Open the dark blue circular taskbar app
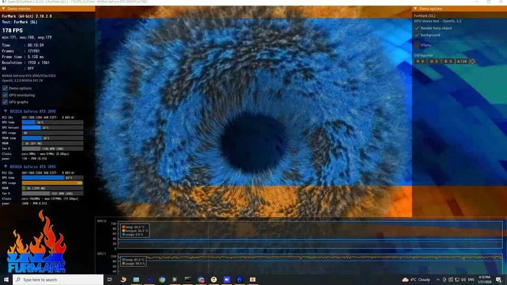 (x=149, y=279)
